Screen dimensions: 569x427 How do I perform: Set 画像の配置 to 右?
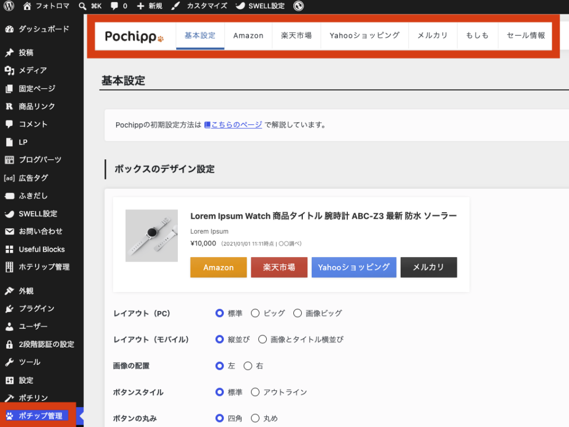point(248,366)
